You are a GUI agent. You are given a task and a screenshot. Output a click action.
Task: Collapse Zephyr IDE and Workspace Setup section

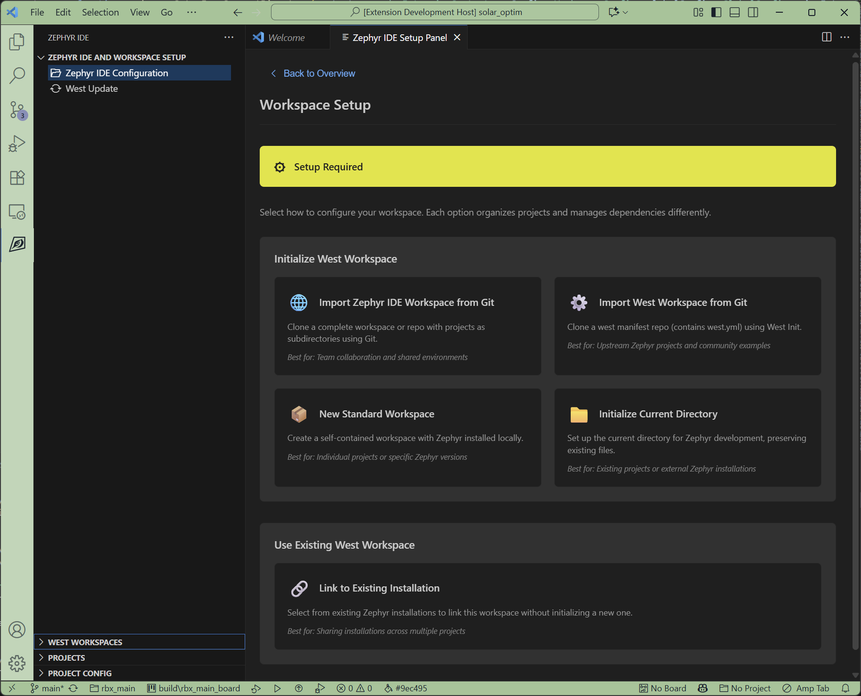[x=139, y=57]
